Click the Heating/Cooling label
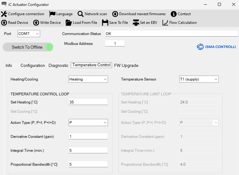The width and height of the screenshot is (239, 175). tap(24, 79)
